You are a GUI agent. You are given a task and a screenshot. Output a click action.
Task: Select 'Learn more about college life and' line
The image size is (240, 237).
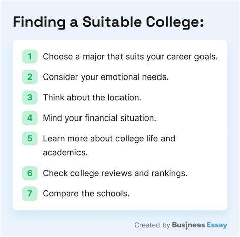coord(109,139)
